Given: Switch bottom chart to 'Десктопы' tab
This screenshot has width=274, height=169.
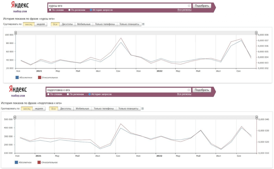Looking at the screenshot, I should point(66,109).
